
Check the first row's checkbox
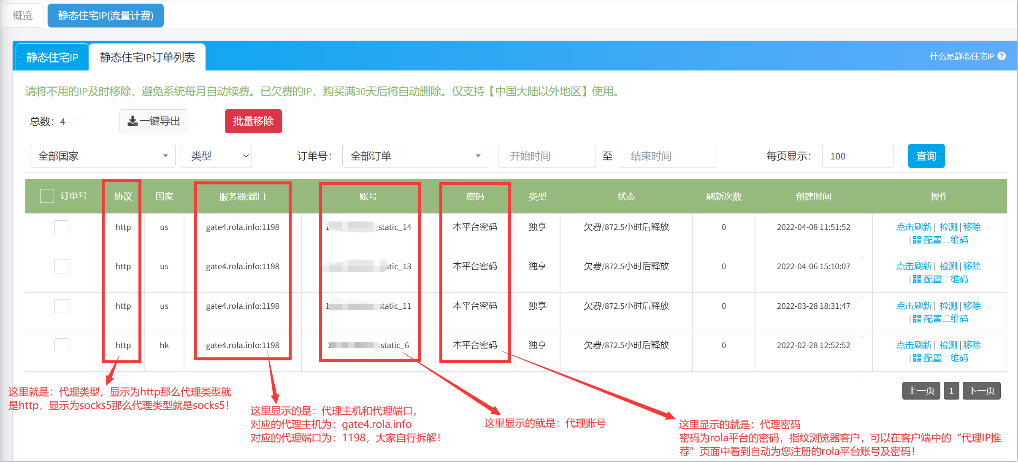[x=61, y=227]
